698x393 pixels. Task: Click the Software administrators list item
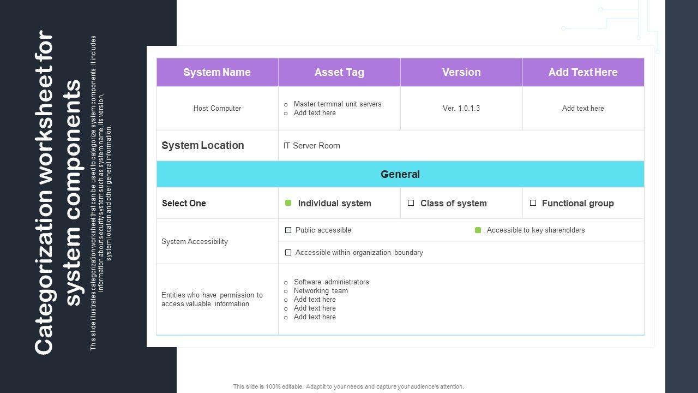click(331, 282)
